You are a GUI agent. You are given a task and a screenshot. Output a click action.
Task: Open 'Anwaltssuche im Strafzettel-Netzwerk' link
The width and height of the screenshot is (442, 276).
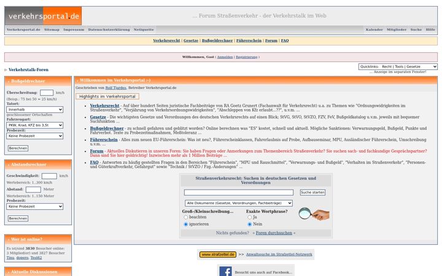coord(279,255)
